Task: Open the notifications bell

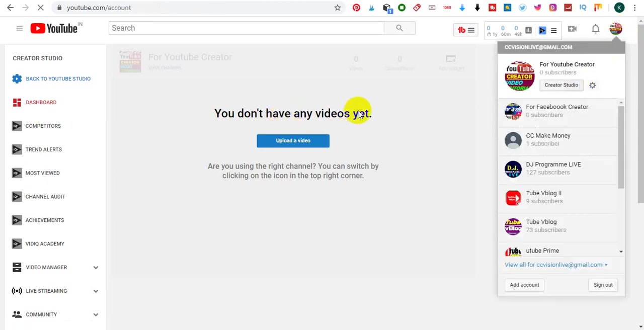Action: click(x=595, y=29)
